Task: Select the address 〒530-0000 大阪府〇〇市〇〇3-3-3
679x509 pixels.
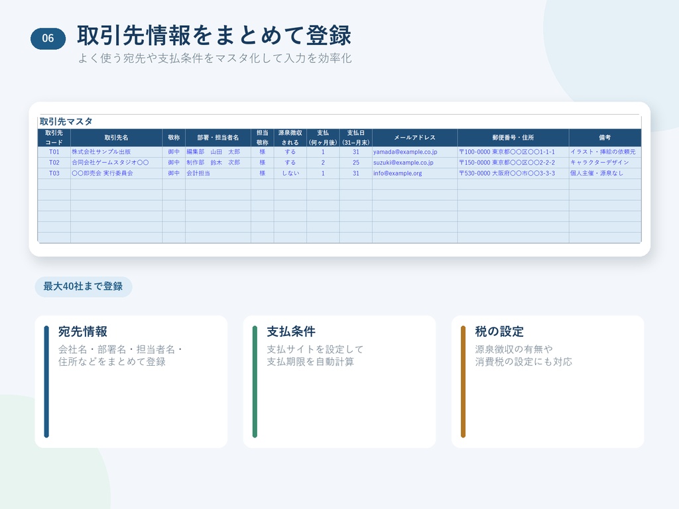Action: point(513,173)
